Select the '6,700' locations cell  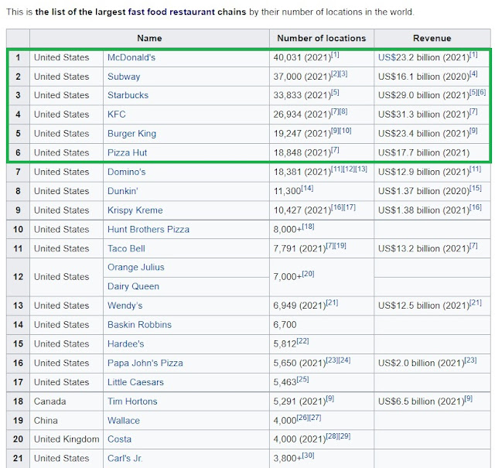pos(322,325)
